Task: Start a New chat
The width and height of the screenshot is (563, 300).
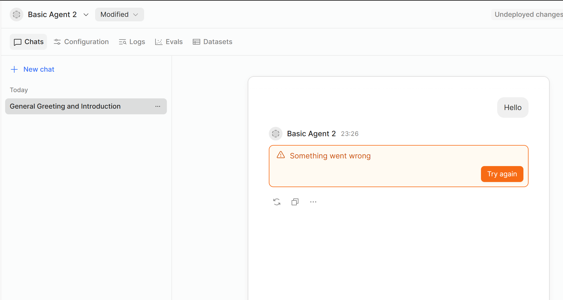Action: coord(39,69)
